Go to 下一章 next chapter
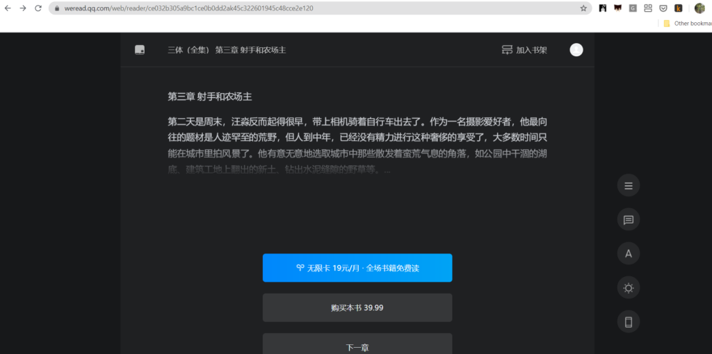The width and height of the screenshot is (712, 354). click(x=357, y=344)
